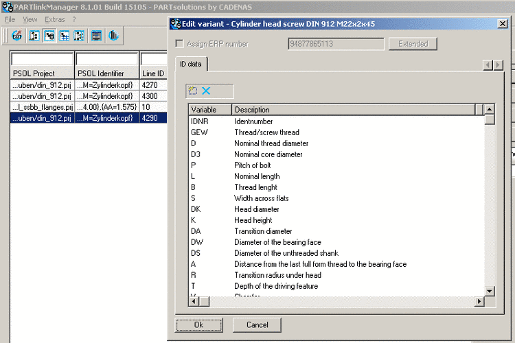This screenshot has height=343, width=515.
Task: Click the Exit icon in the main toolbar
Action: 16,36
